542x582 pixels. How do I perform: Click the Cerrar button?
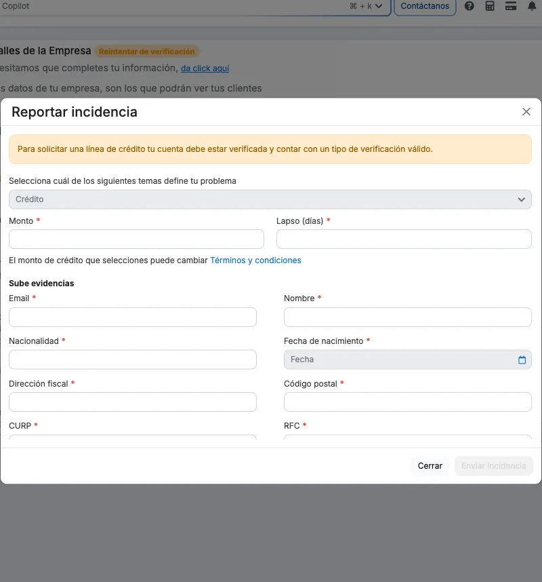(430, 466)
